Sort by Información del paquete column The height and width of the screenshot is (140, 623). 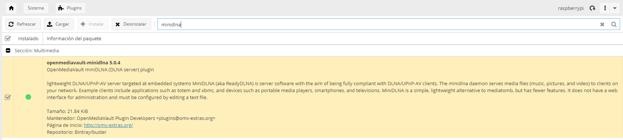click(x=74, y=38)
